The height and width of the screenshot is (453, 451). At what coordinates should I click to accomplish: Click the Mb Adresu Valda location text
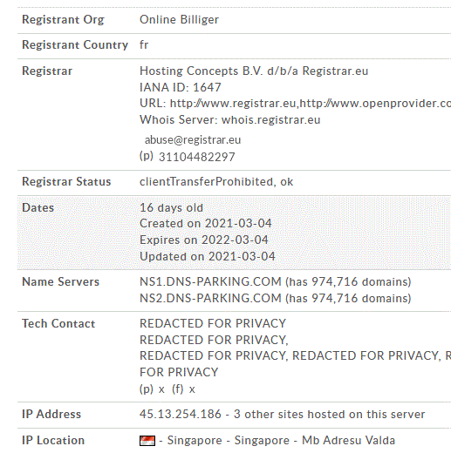pyautogui.click(x=348, y=441)
